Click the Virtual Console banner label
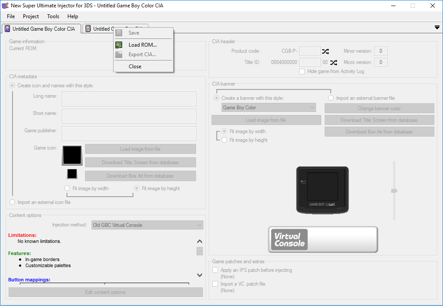Image resolution: width=443 pixels, height=306 pixels. (x=323, y=239)
